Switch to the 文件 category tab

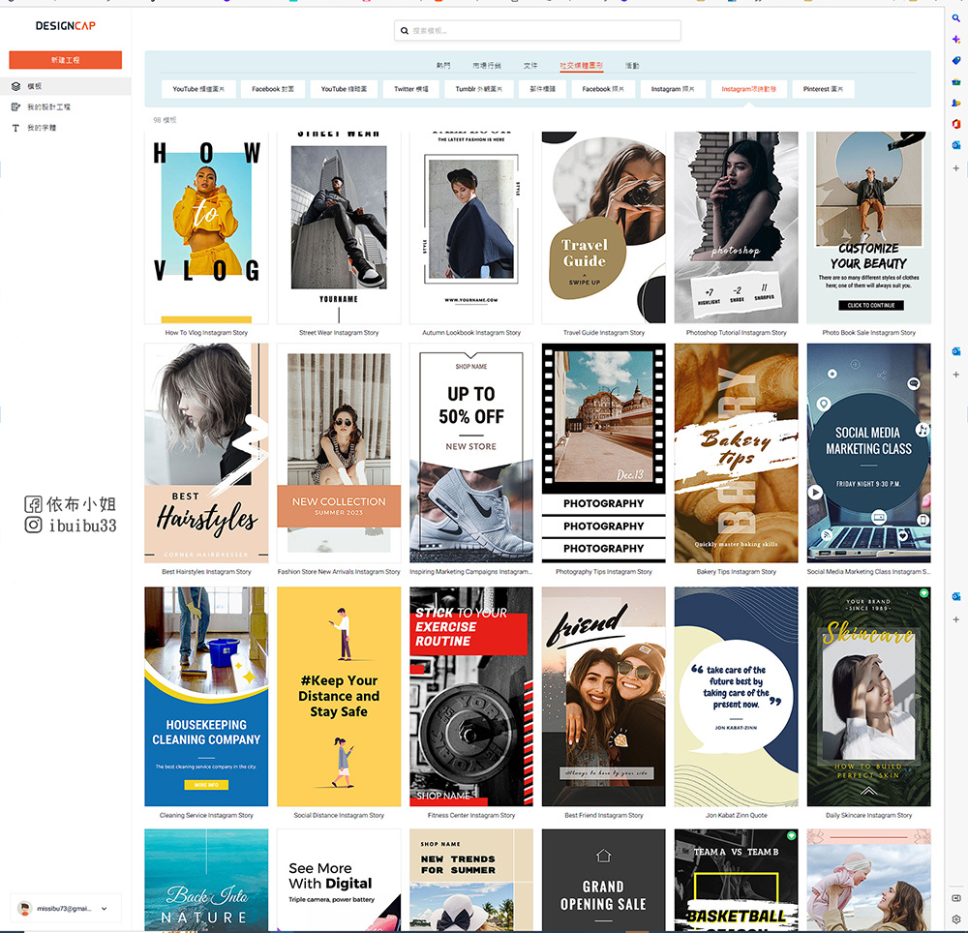point(530,66)
